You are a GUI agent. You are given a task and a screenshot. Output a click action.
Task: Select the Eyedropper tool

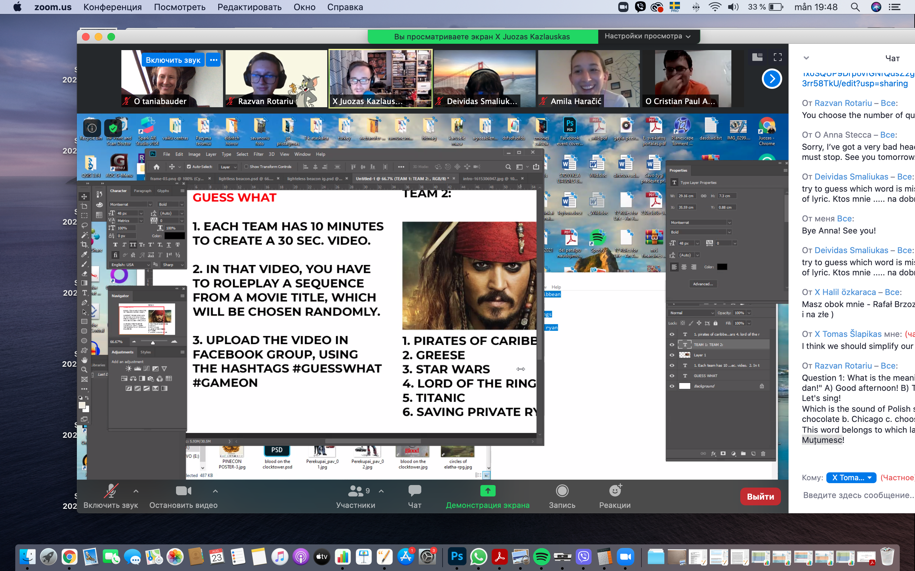click(84, 254)
